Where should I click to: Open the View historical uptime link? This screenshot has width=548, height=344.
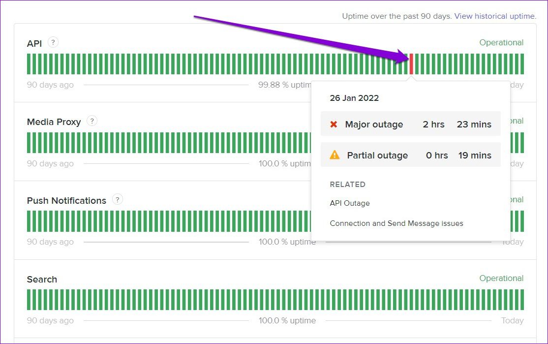pyautogui.click(x=494, y=16)
